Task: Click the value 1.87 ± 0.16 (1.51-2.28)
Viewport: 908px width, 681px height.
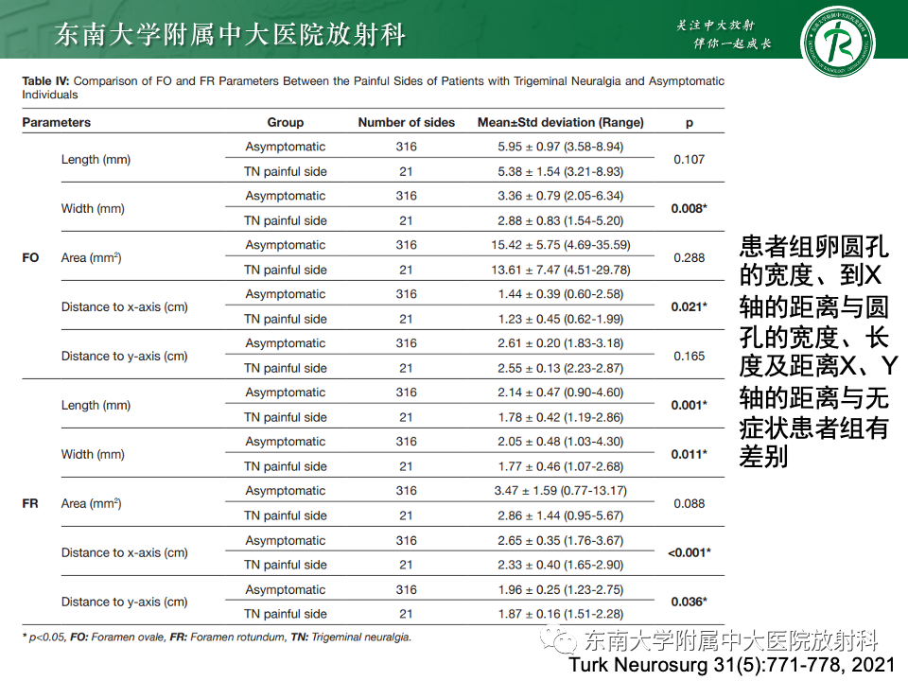Action: click(x=561, y=615)
